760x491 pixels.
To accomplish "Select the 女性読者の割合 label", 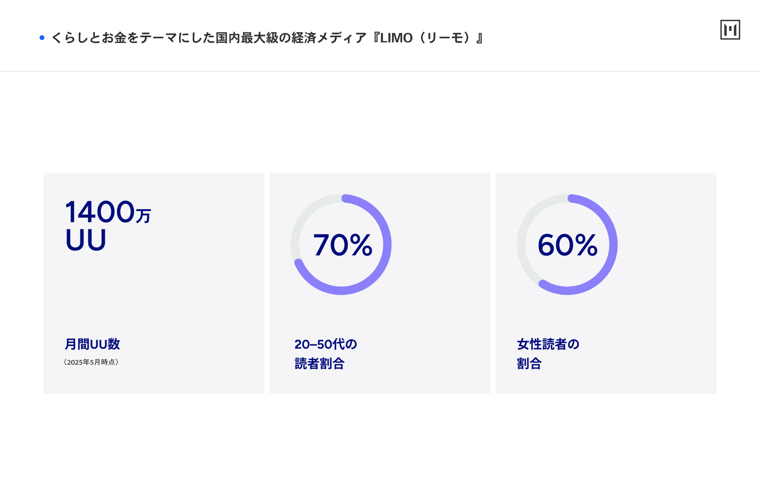I will point(548,354).
